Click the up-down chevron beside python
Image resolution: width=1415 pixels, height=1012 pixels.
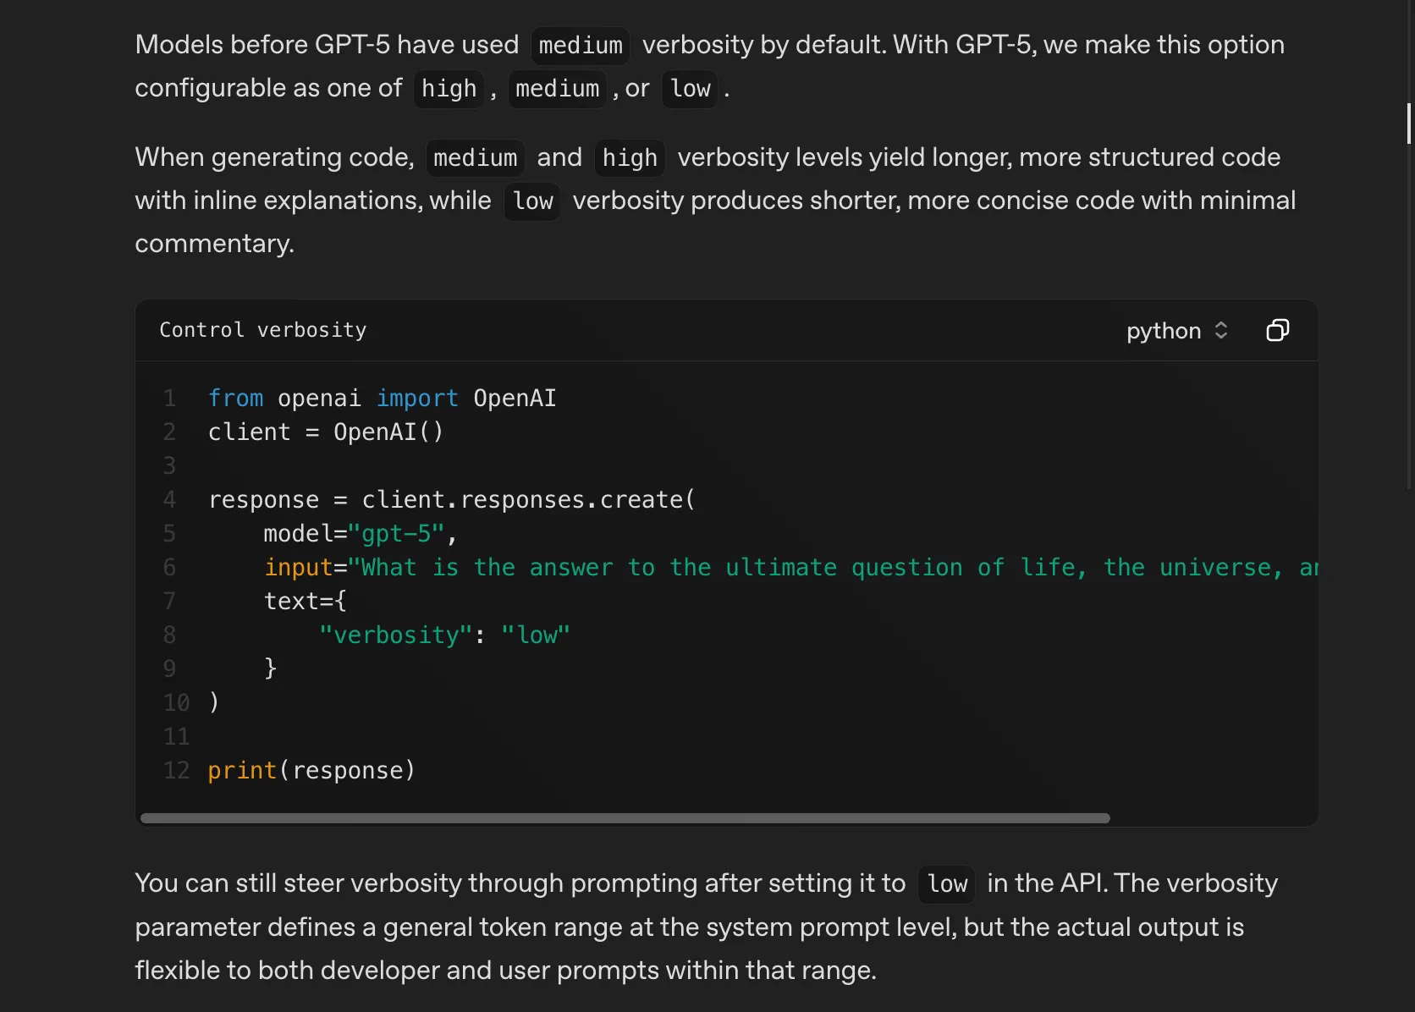click(1221, 330)
